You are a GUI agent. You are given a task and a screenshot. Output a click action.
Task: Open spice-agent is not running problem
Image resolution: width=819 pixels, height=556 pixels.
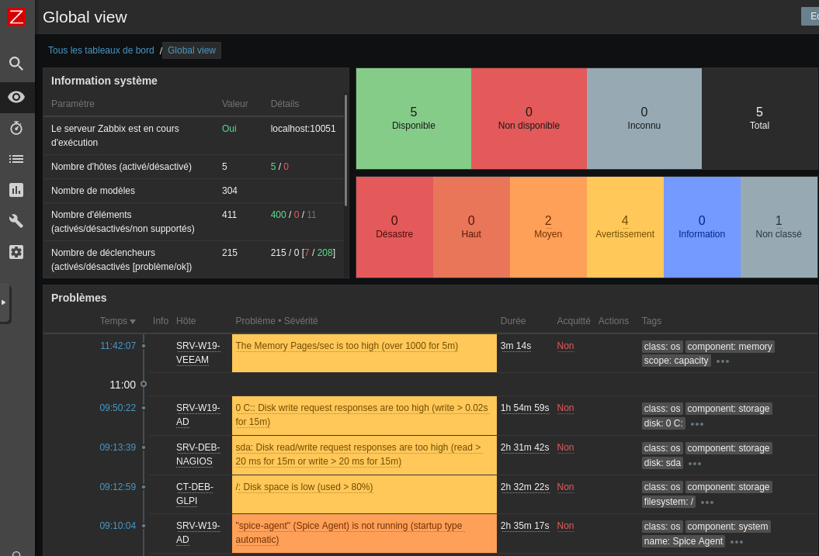tap(349, 533)
